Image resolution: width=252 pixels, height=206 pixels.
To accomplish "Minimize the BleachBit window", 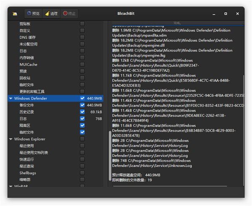I will click(x=214, y=14).
